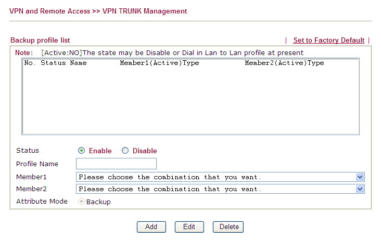The width and height of the screenshot is (381, 240).
Task: Click the Attribute Mode label
Action: click(42, 201)
